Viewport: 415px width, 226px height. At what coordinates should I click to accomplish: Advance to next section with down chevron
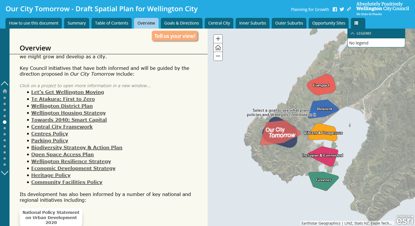[x=5, y=173]
